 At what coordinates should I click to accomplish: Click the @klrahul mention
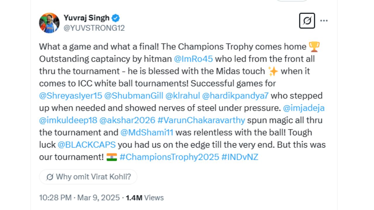182,96
